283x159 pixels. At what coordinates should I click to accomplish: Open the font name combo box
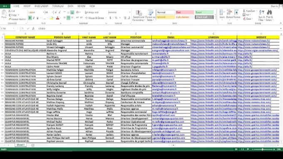coord(36,12)
